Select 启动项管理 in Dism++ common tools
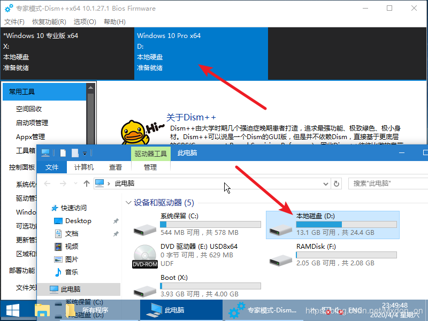The width and height of the screenshot is (428, 321). (32, 123)
